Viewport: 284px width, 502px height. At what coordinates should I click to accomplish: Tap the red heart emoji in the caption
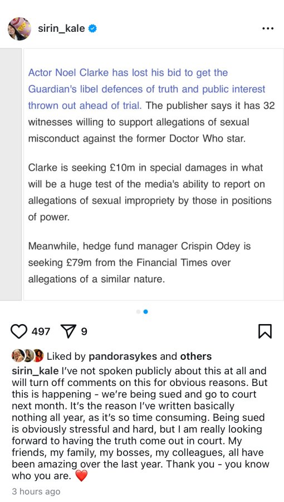[x=81, y=476]
